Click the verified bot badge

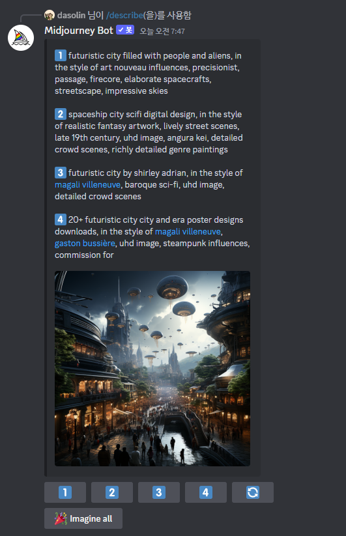point(125,30)
